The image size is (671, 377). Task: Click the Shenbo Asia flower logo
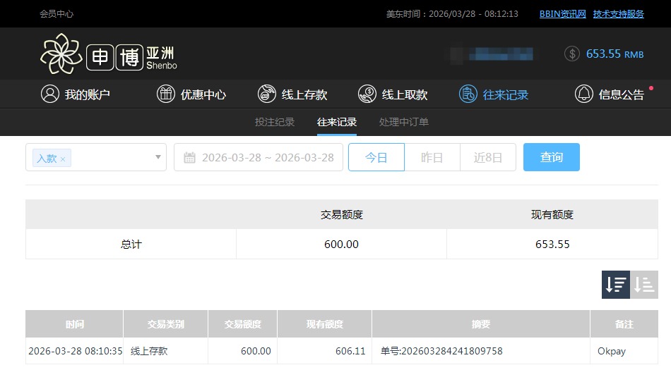(x=61, y=54)
